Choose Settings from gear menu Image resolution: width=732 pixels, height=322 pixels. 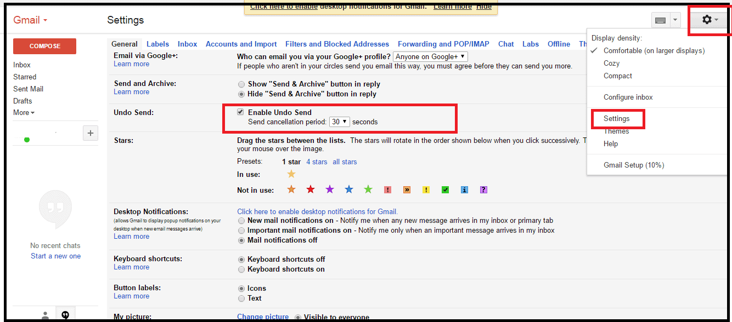pos(617,118)
